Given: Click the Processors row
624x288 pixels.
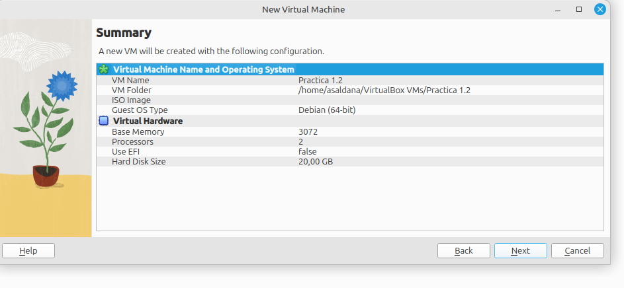Looking at the screenshot, I should [132, 141].
